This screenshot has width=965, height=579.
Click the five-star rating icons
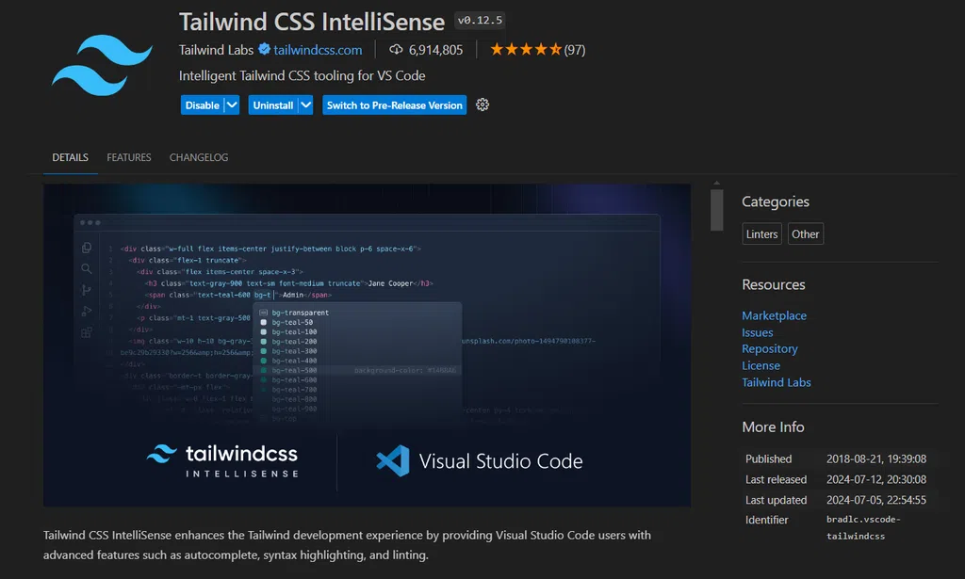(526, 49)
